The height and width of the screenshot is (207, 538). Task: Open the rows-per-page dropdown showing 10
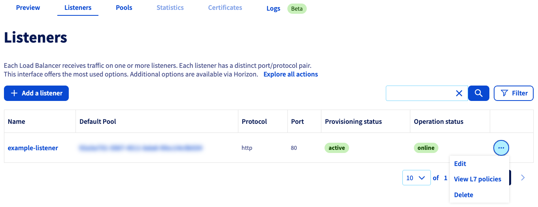(x=417, y=178)
